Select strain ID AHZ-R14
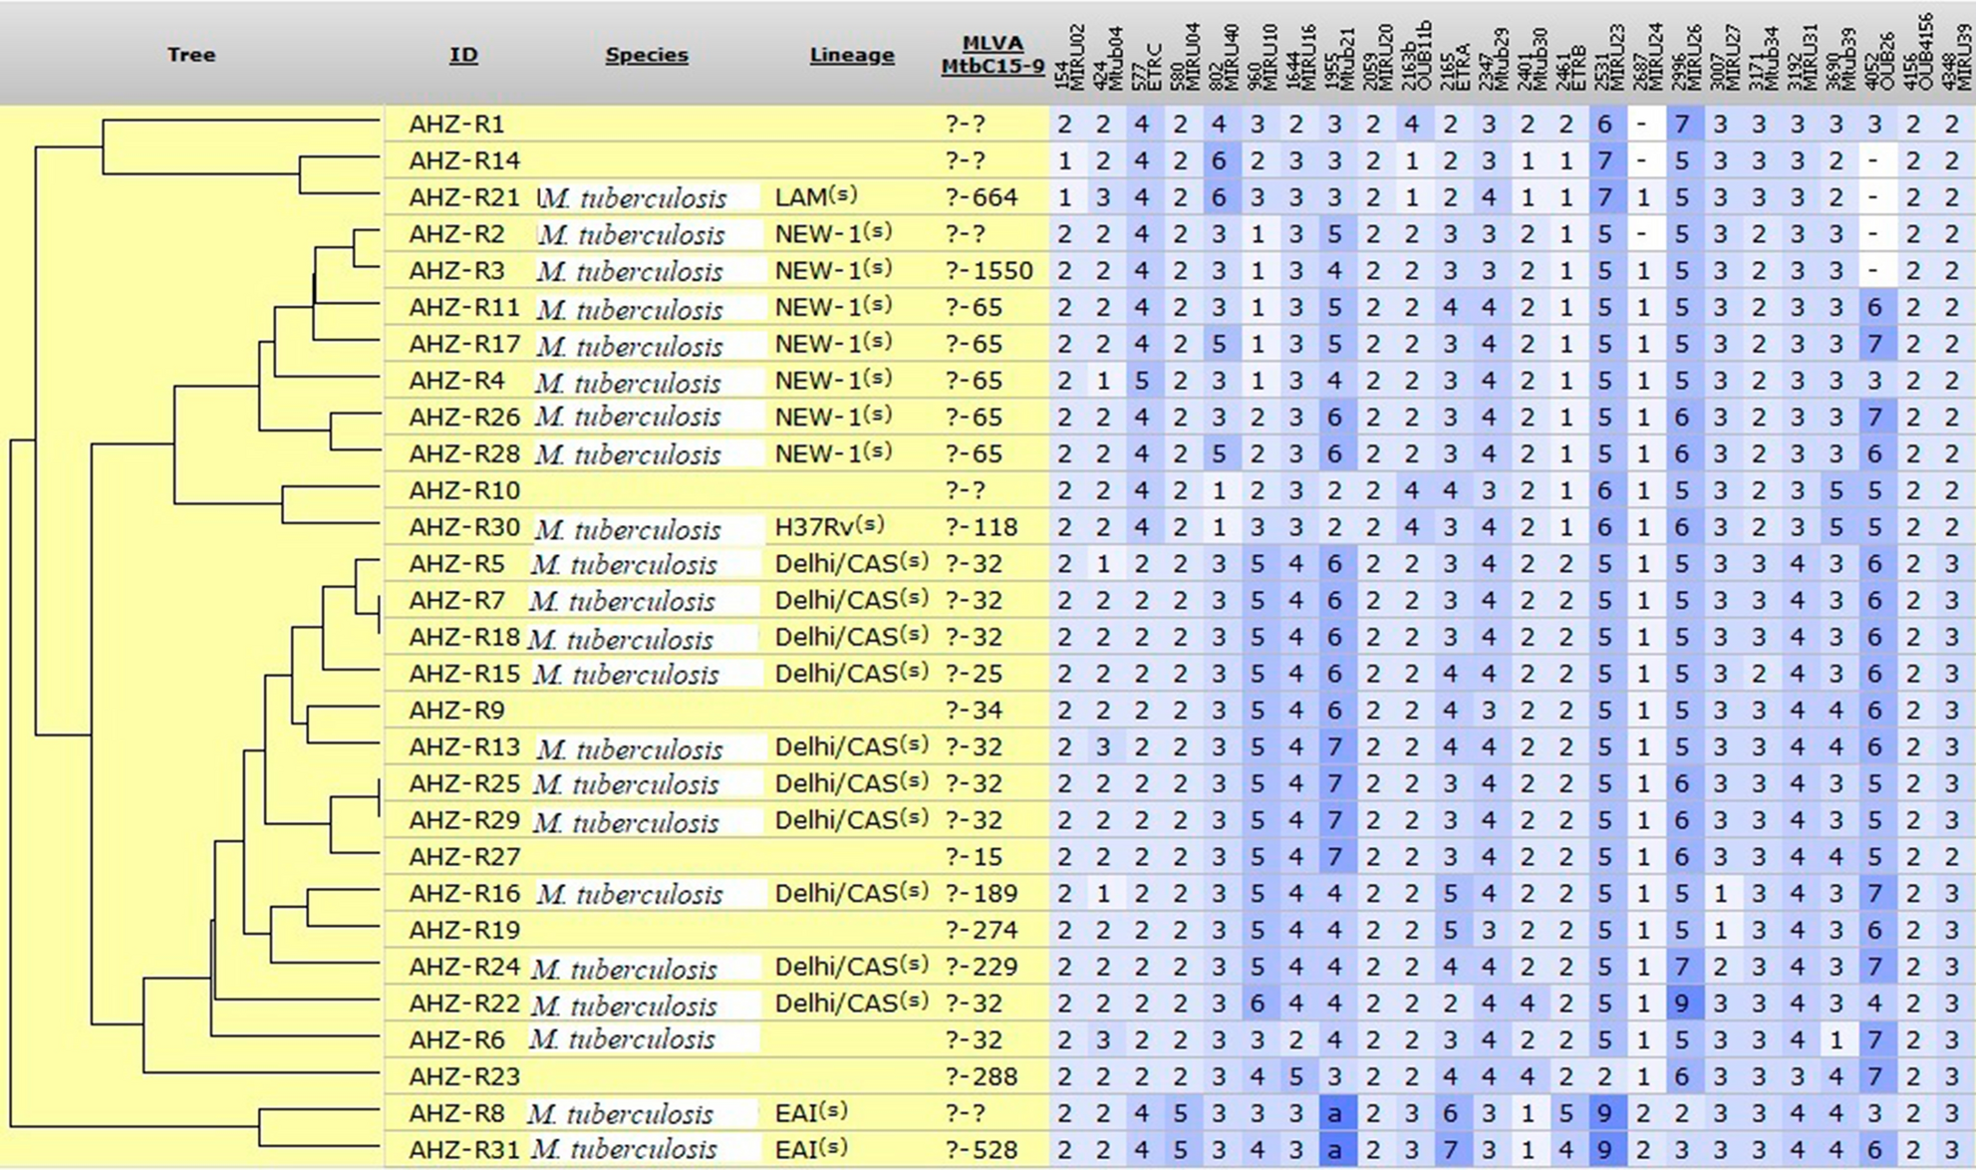 click(x=464, y=160)
